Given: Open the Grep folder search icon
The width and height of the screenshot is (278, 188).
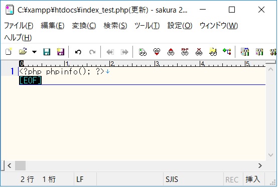Looking at the screenshot, I should point(213,52).
